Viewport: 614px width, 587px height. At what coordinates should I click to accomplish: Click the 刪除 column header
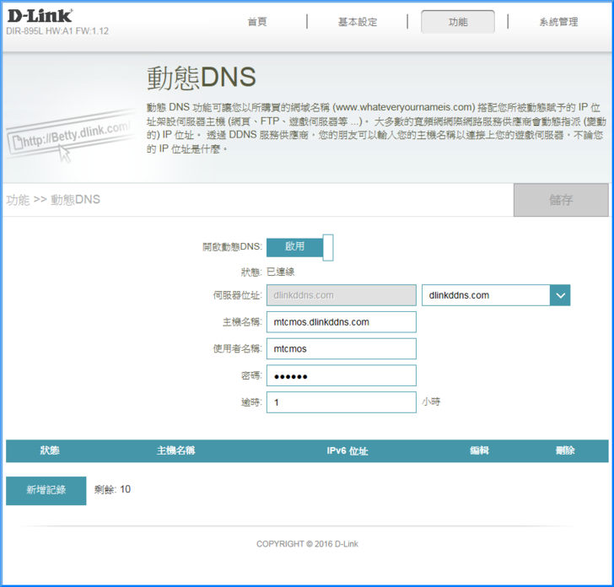pyautogui.click(x=565, y=450)
